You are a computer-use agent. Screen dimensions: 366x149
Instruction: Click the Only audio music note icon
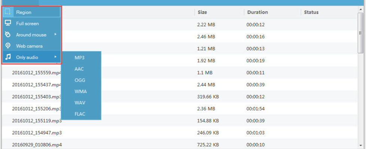7,57
